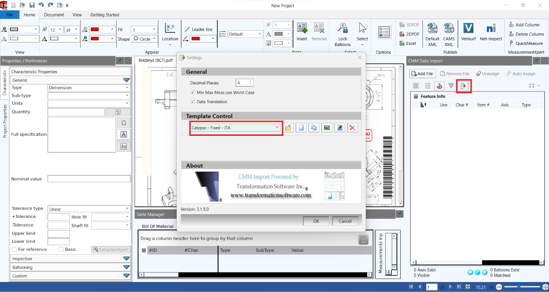Edit the template with the pencil icon
This screenshot has height=292, width=549.
click(x=340, y=127)
